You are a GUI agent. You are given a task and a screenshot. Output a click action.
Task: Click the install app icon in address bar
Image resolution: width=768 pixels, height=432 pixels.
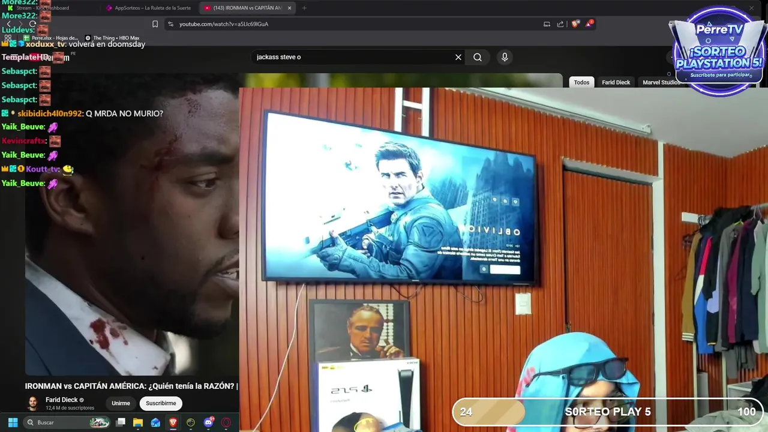pos(547,24)
